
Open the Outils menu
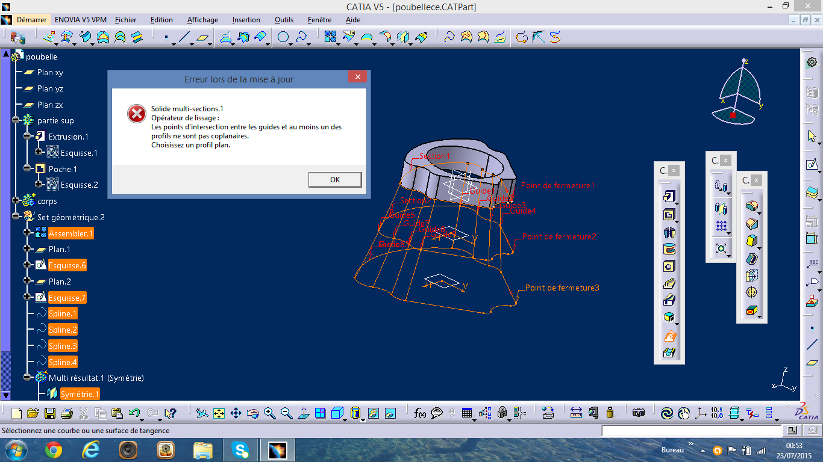coord(284,20)
